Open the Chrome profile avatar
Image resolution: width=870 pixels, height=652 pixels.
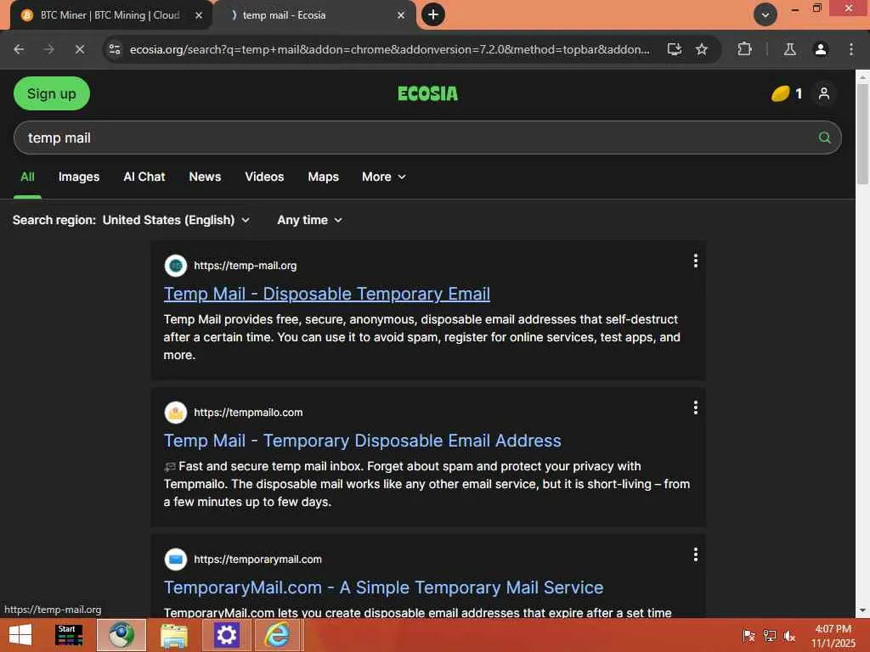[821, 49]
